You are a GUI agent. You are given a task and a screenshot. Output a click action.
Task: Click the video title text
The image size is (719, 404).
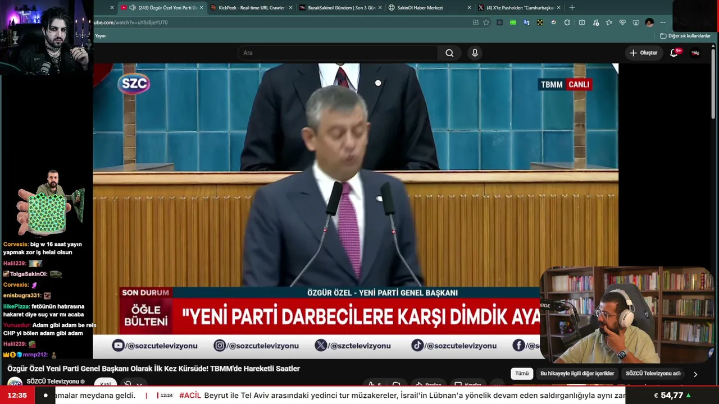[x=153, y=369]
